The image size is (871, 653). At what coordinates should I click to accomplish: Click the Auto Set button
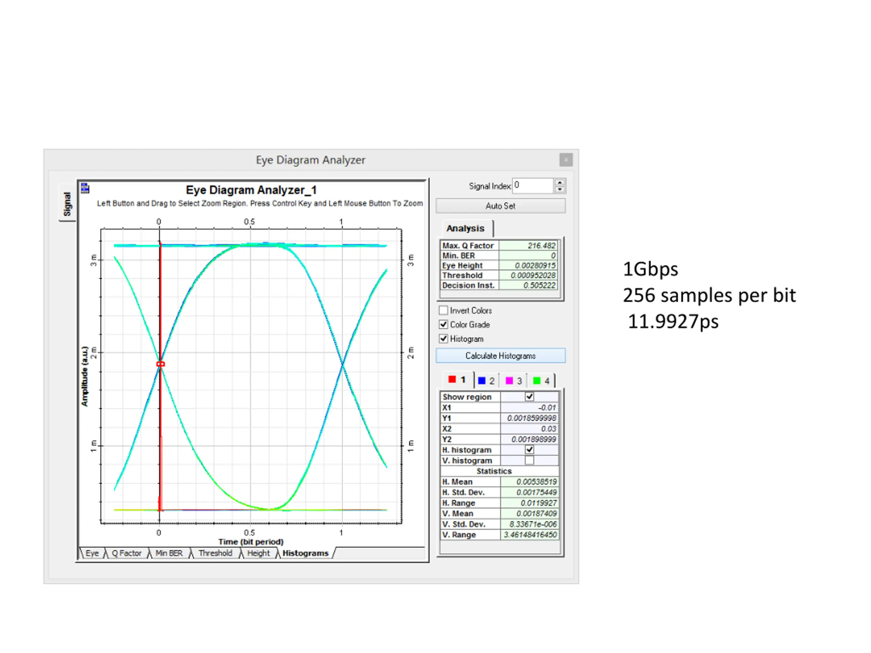(500, 206)
